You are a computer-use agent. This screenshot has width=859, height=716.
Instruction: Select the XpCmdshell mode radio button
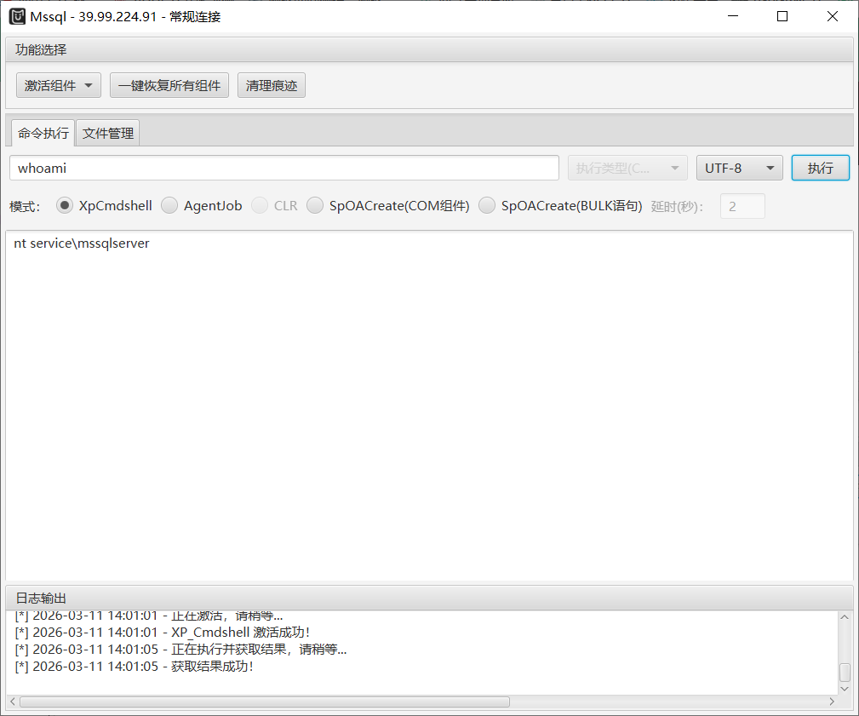click(x=65, y=205)
